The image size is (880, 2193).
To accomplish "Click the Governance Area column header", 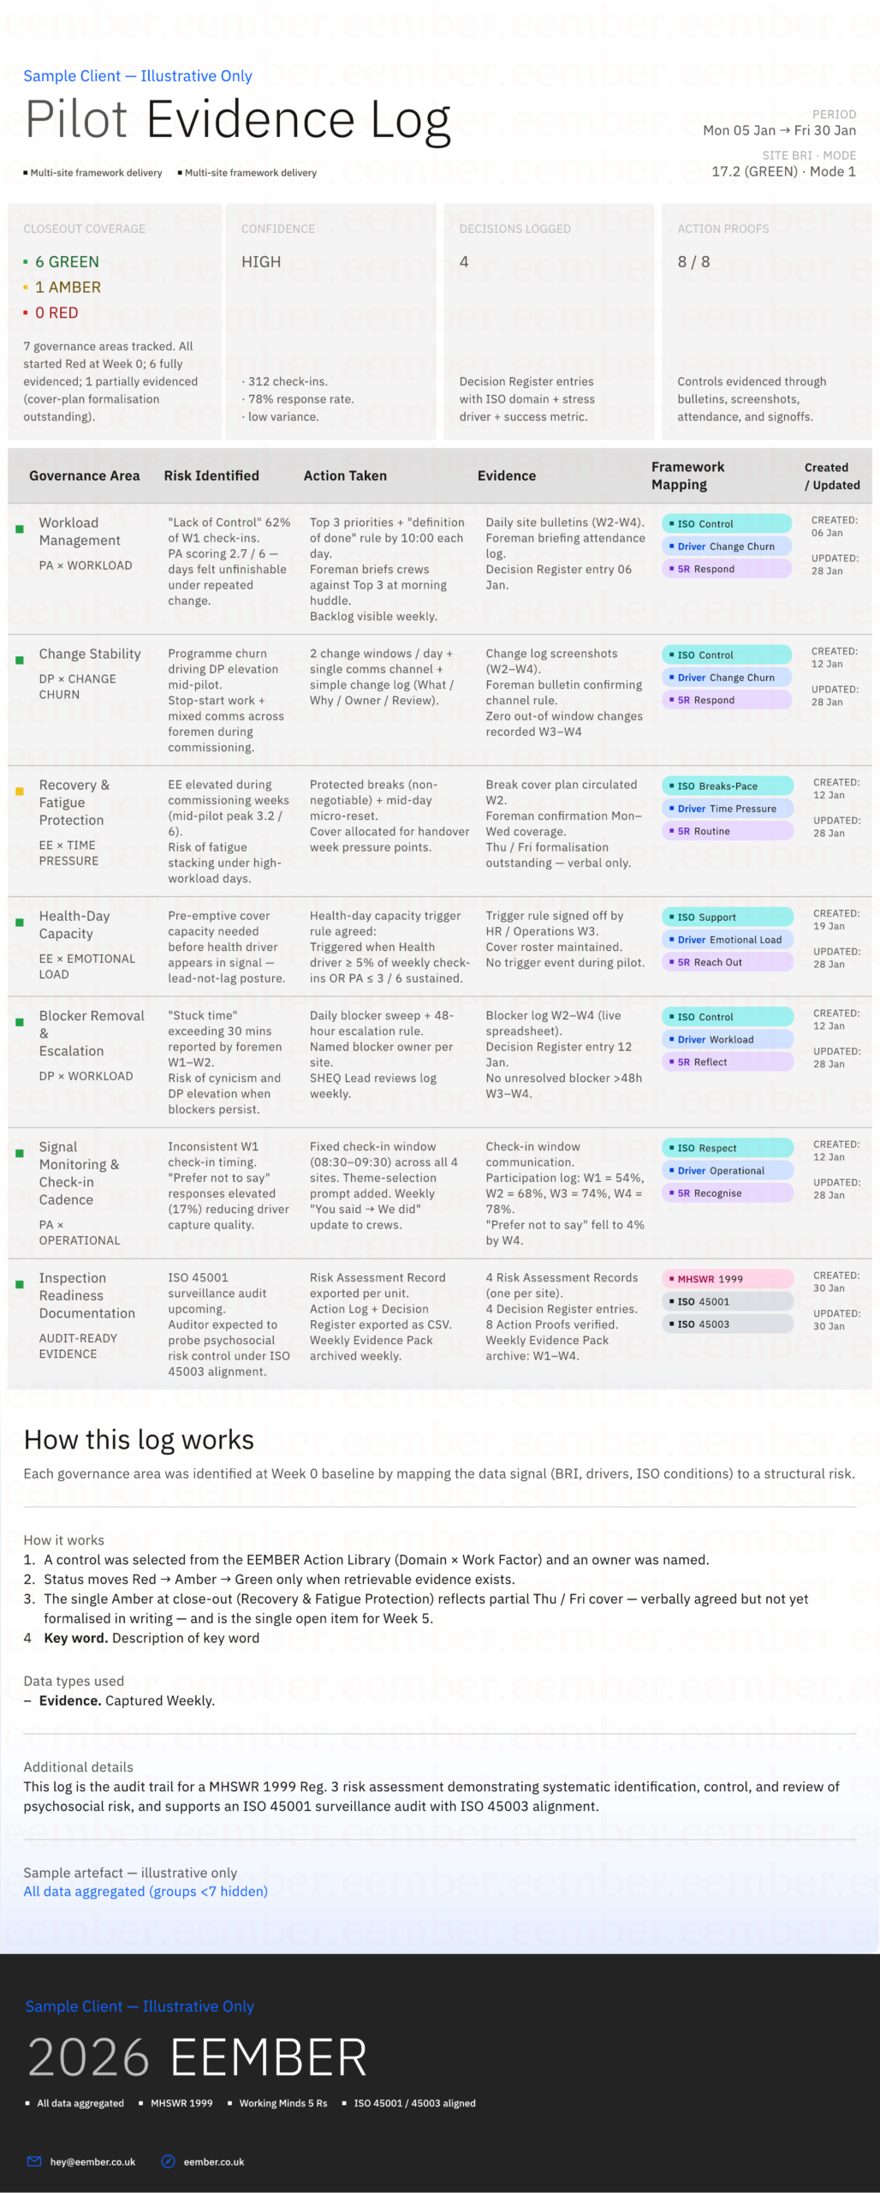I will (84, 476).
